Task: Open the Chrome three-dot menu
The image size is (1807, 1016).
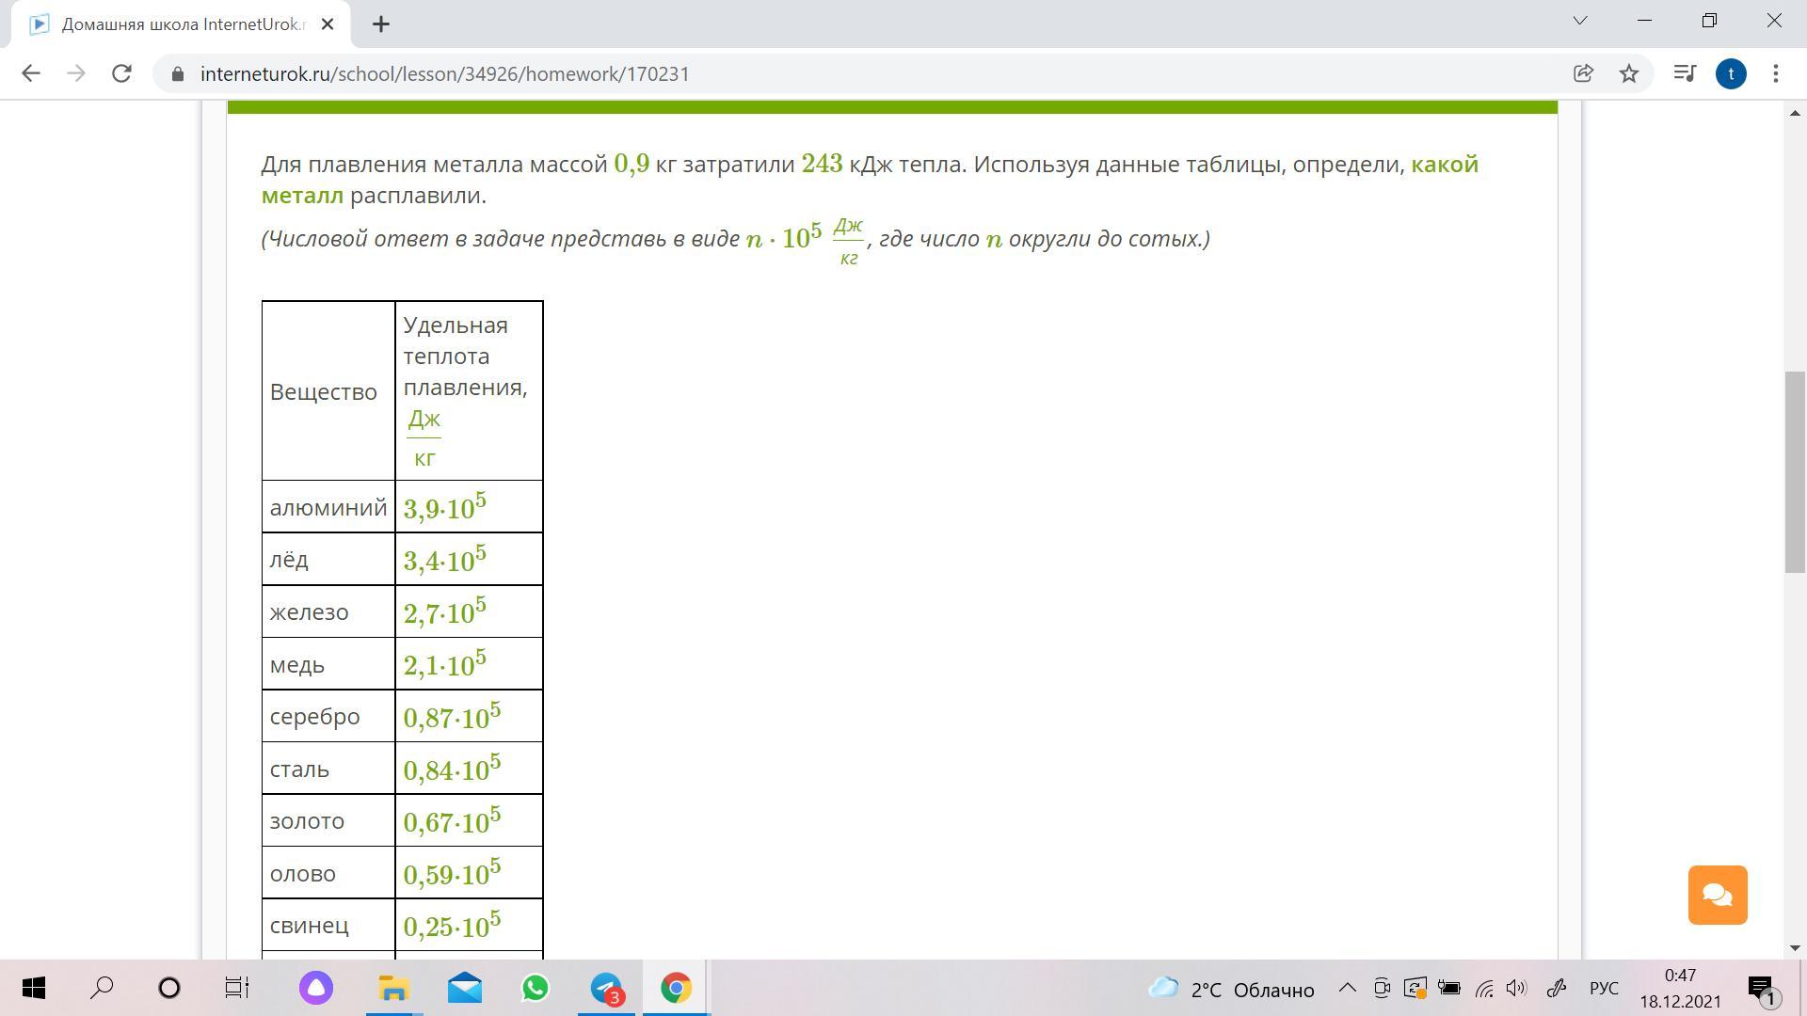Action: click(x=1775, y=73)
